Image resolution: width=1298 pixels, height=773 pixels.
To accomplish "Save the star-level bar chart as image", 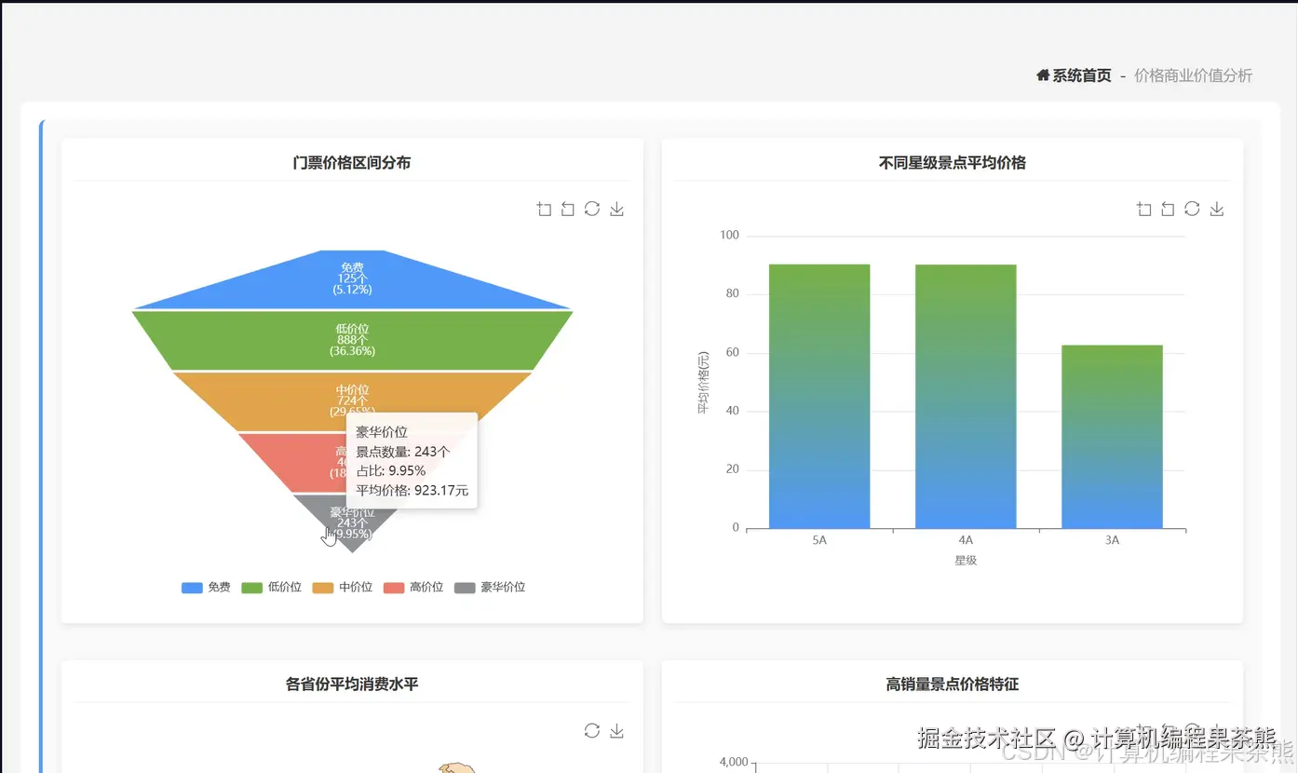I will [1216, 209].
